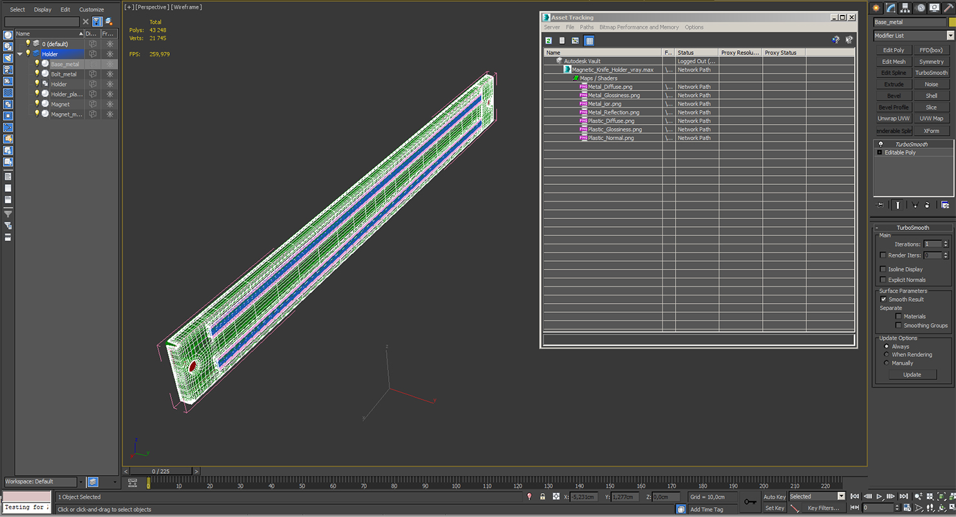Viewport: 956px width, 517px height.
Task: Collapse the TurboSmooth rollout header
Action: tap(913, 227)
